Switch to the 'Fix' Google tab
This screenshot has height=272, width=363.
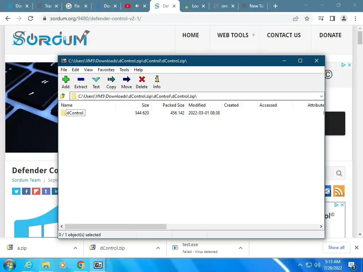click(77, 6)
